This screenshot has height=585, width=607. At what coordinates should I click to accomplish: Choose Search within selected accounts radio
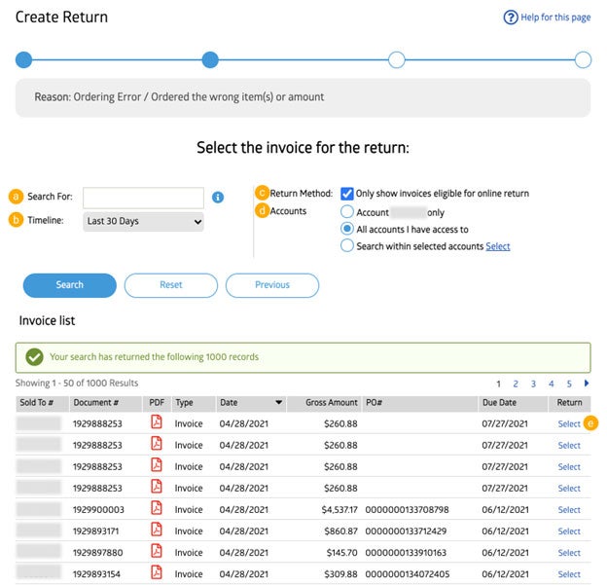pyautogui.click(x=347, y=246)
